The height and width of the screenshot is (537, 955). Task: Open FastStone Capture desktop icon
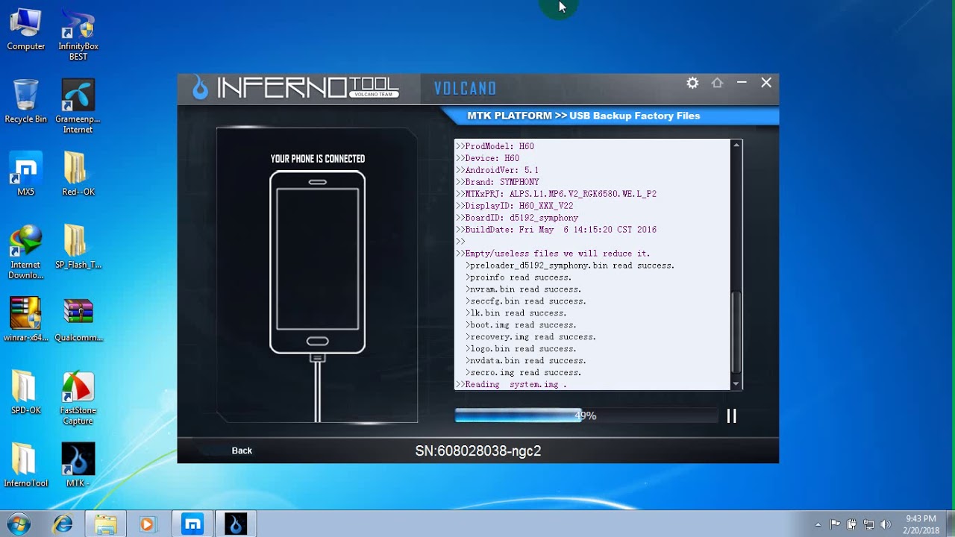click(x=78, y=398)
